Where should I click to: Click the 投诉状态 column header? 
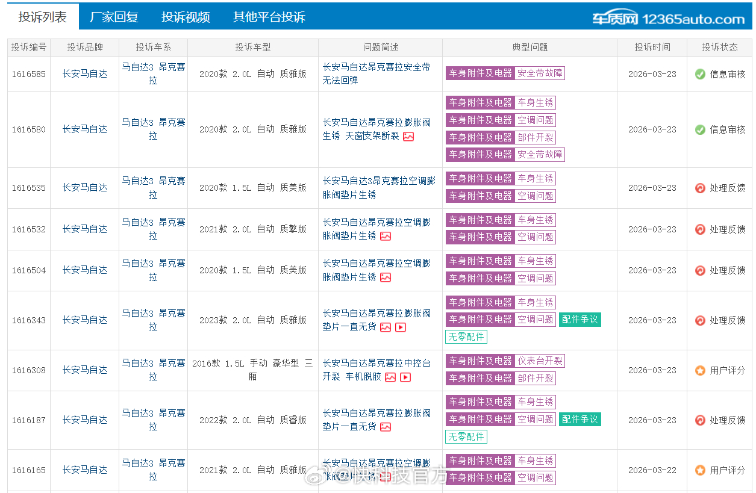pyautogui.click(x=719, y=48)
